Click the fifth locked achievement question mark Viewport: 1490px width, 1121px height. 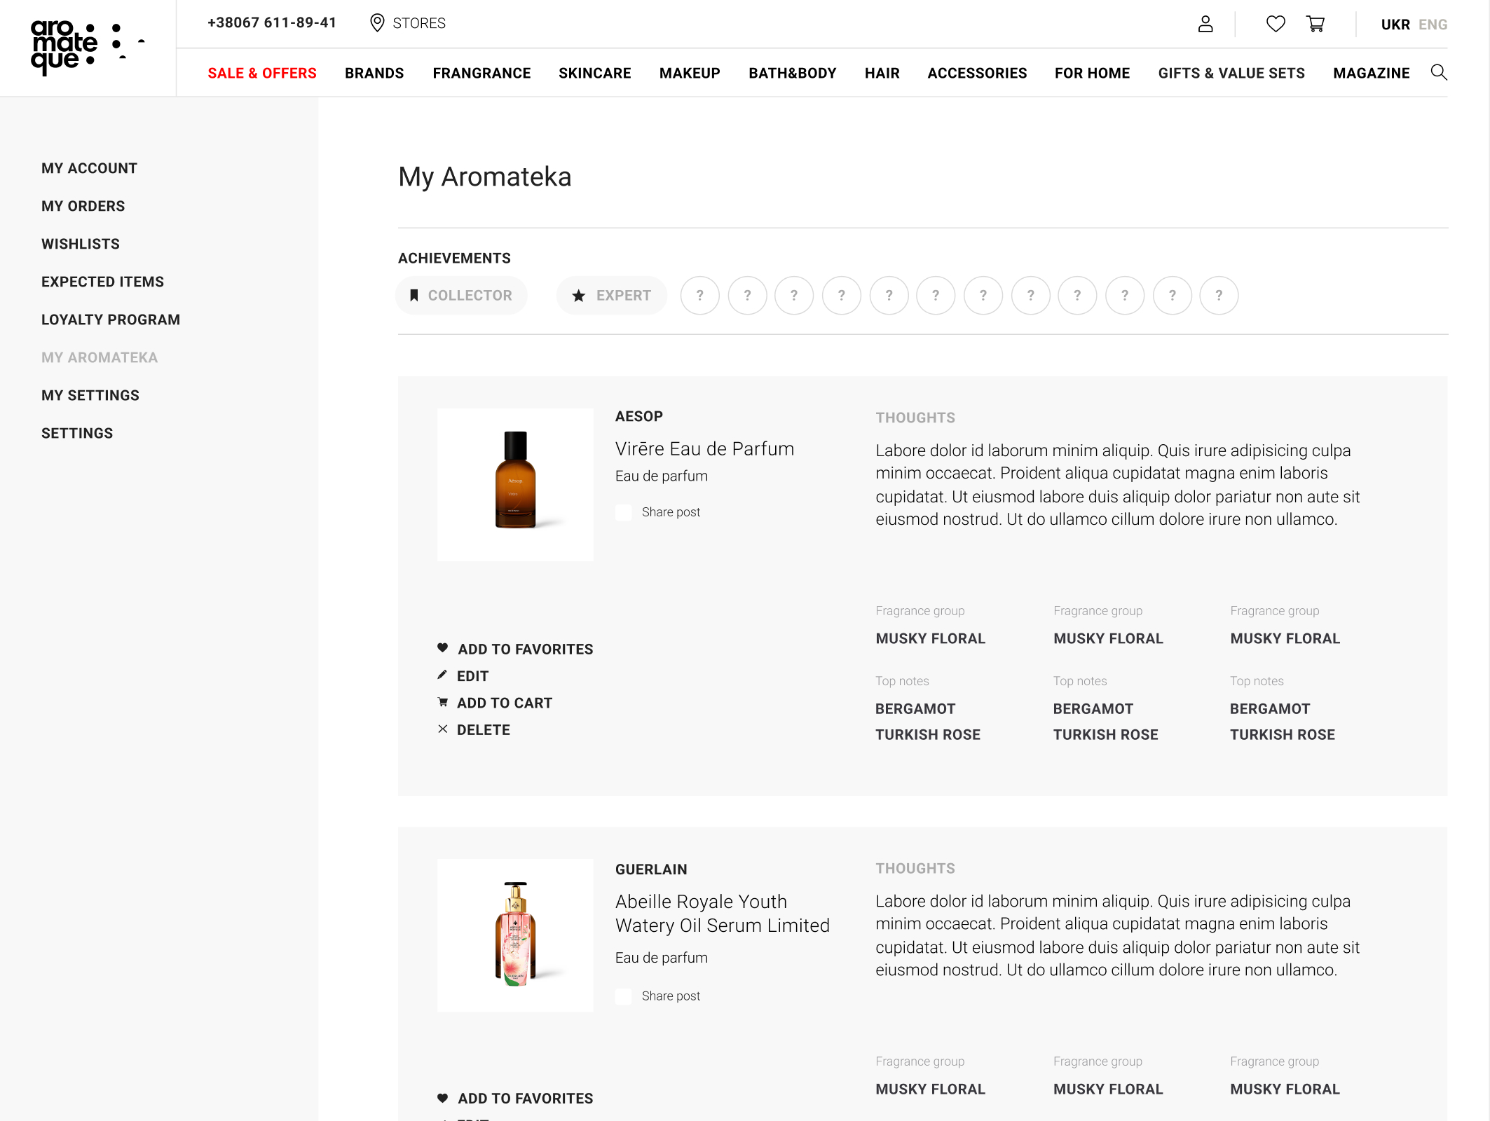click(x=889, y=296)
